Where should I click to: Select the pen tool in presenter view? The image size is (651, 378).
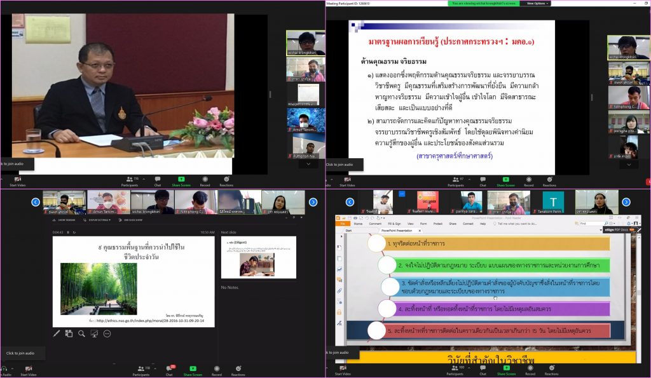(57, 334)
